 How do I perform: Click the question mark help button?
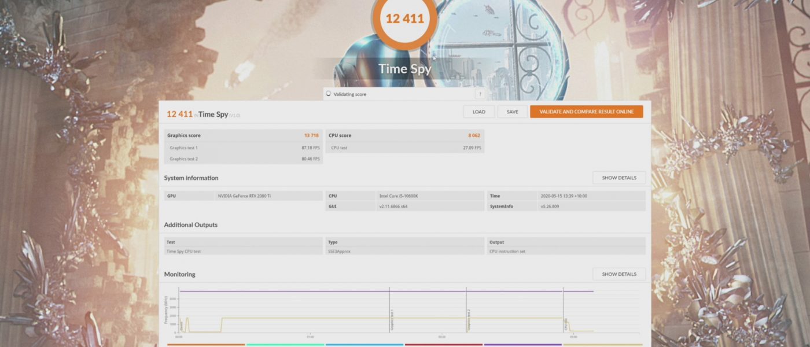480,94
